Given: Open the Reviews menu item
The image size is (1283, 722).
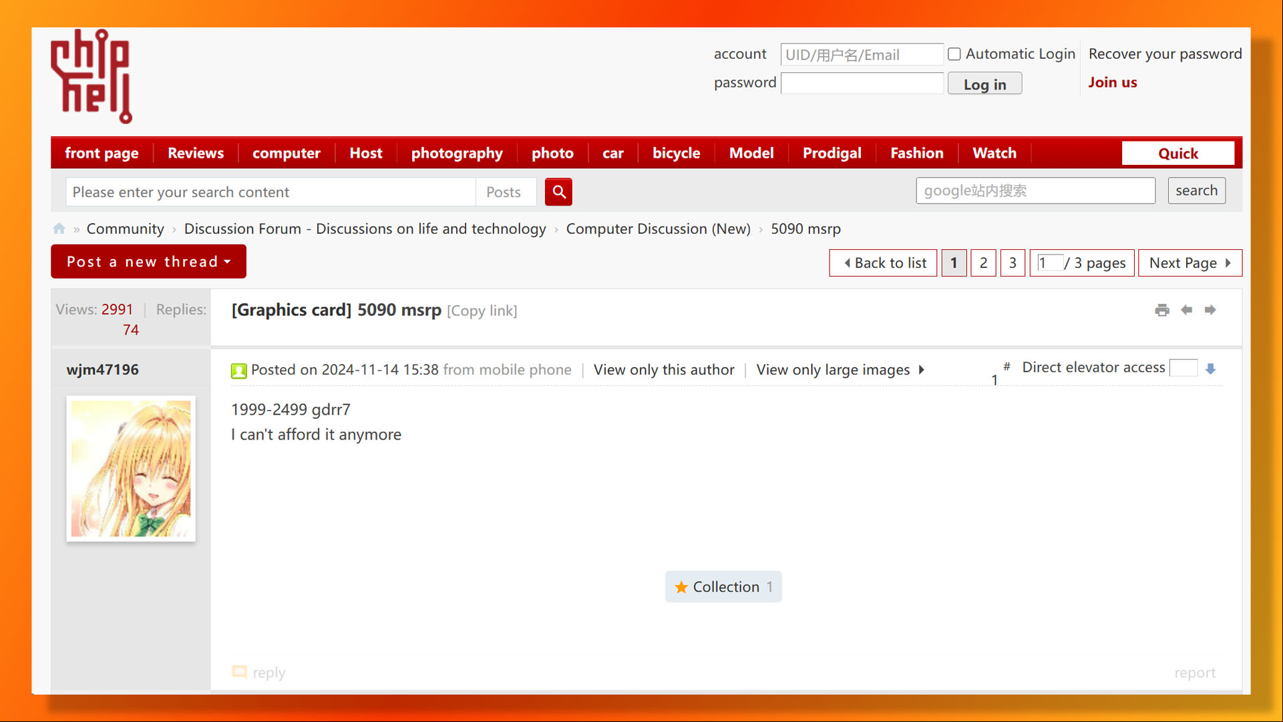Looking at the screenshot, I should (x=196, y=153).
